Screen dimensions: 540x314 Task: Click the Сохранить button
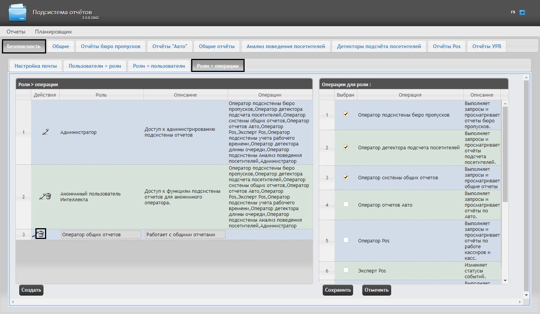coord(338,290)
